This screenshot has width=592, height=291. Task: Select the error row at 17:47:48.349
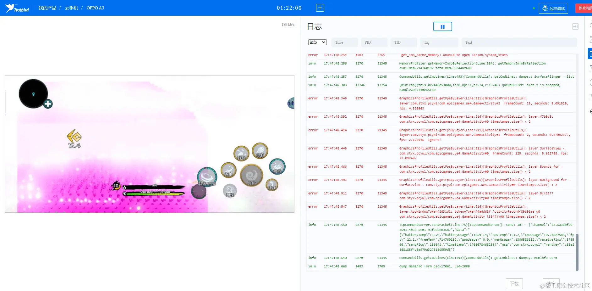point(441,103)
